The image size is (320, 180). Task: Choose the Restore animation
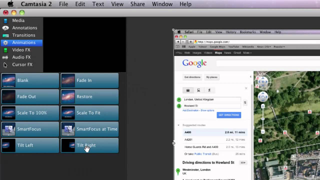tap(90, 97)
